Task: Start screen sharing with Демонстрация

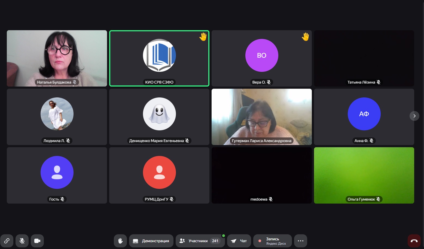Action: (x=151, y=241)
